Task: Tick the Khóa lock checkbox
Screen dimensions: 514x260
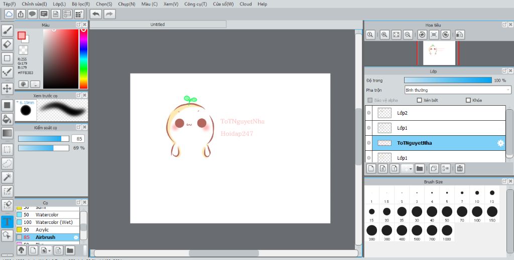Action: [468, 100]
